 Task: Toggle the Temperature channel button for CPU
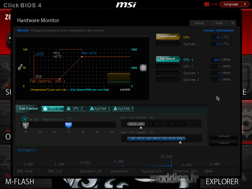click(x=168, y=37)
